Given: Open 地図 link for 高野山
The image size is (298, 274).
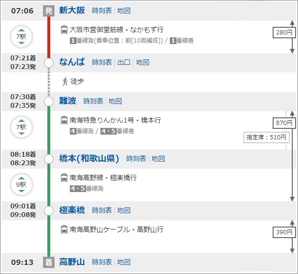Looking at the screenshot, I should [x=124, y=262].
